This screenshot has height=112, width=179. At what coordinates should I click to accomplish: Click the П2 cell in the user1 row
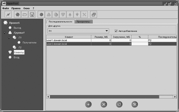pyautogui.click(x=162, y=40)
